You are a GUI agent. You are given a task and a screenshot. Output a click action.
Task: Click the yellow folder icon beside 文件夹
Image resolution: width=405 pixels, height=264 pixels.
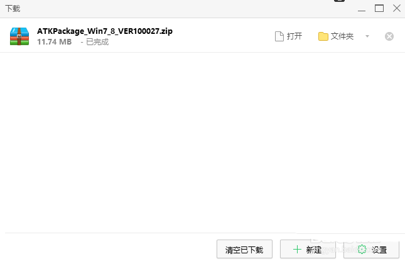pos(323,36)
